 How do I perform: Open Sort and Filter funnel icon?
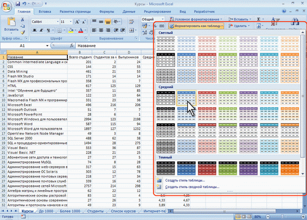click(x=275, y=21)
